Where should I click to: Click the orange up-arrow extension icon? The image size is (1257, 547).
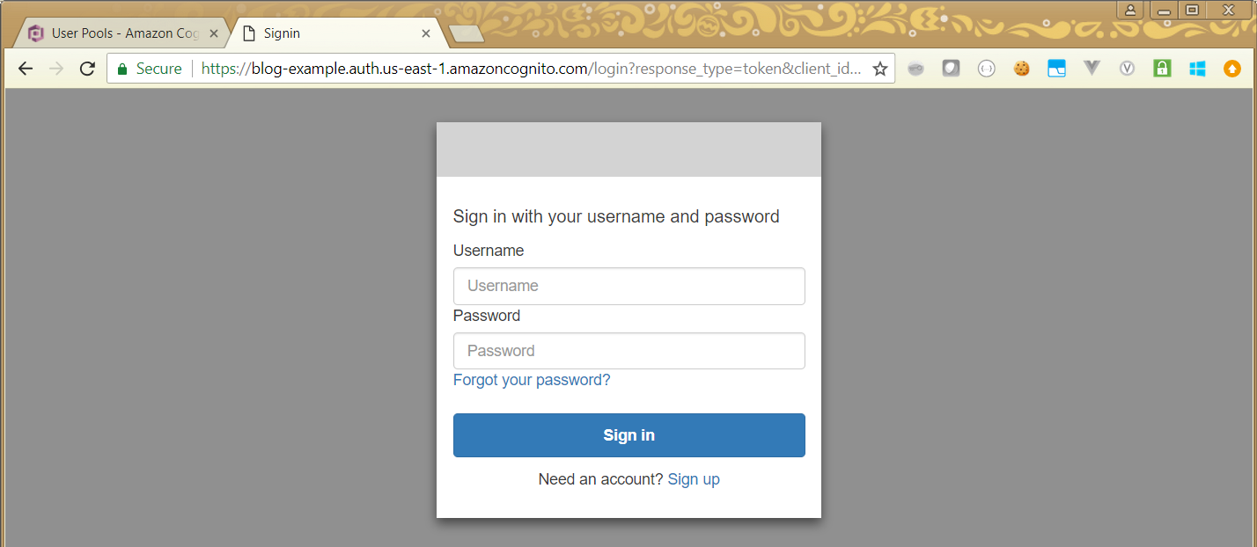pos(1232,69)
